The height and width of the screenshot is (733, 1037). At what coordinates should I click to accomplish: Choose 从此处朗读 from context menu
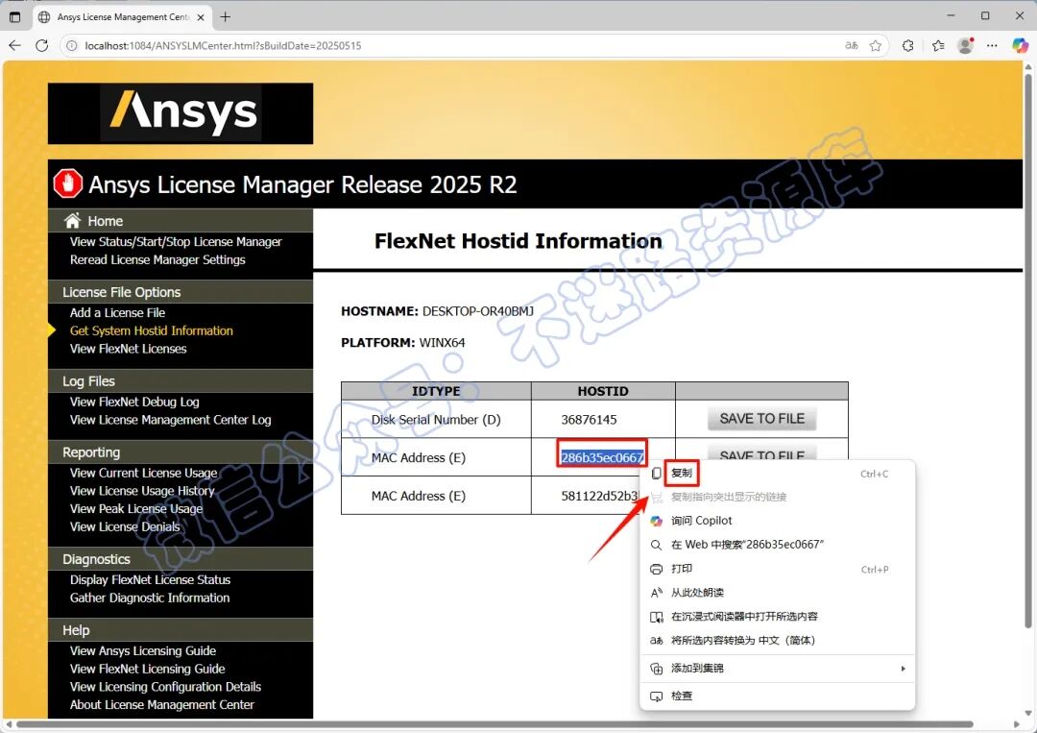(698, 592)
